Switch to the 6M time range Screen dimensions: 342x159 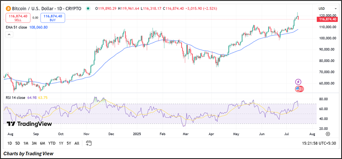click(x=42, y=143)
